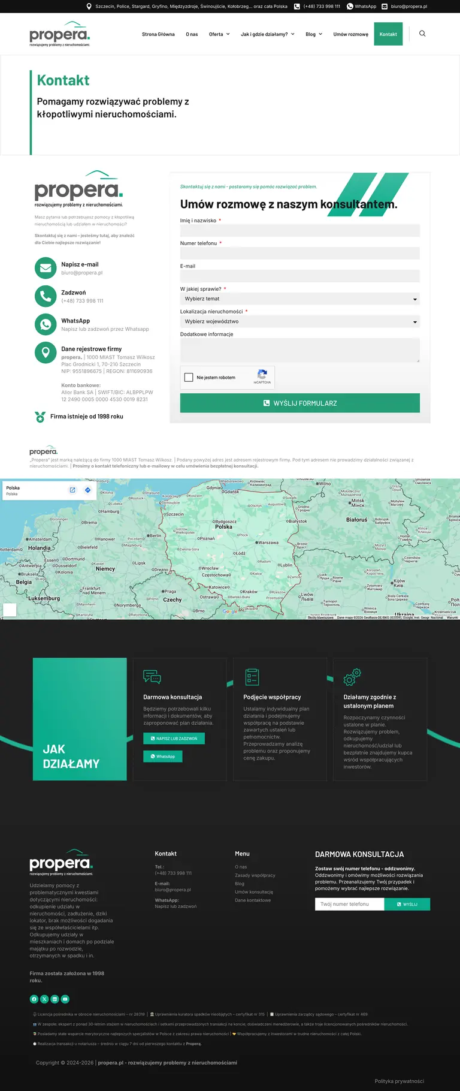Click the clipboard icon above Podjęcie współpracy

(252, 677)
